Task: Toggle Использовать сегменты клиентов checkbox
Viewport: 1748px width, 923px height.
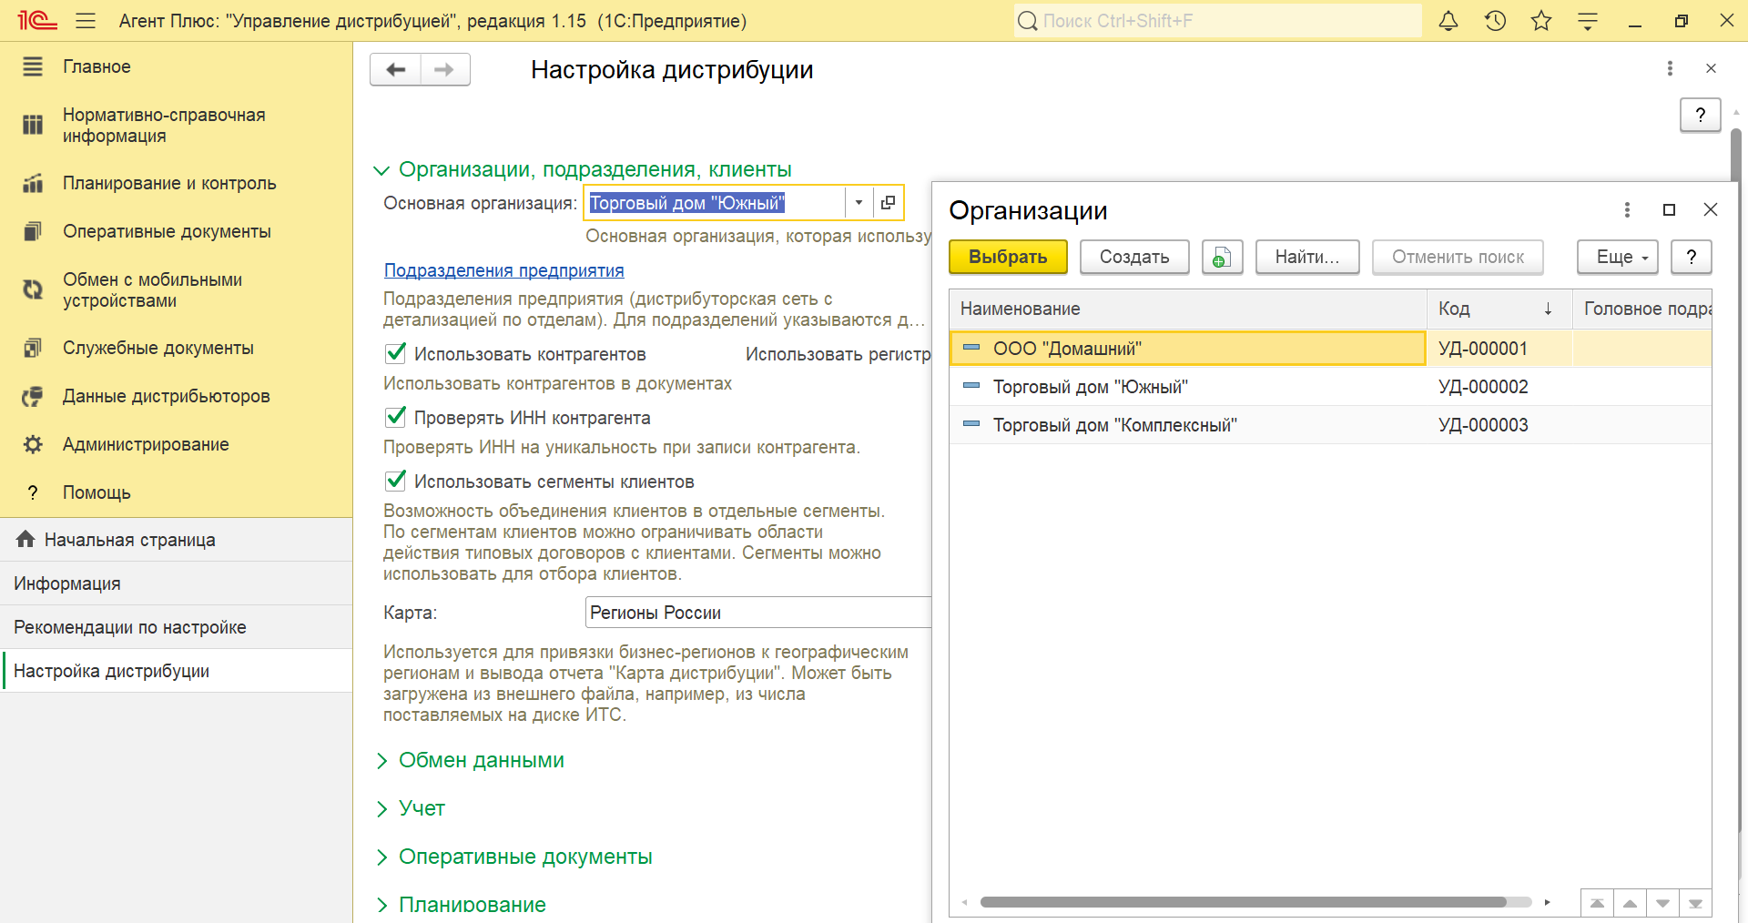Action: pos(395,481)
